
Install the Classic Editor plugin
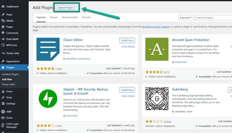point(127,40)
